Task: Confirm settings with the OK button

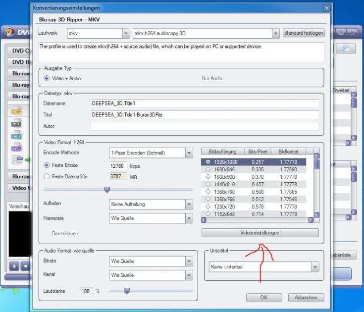Action: pyautogui.click(x=264, y=298)
